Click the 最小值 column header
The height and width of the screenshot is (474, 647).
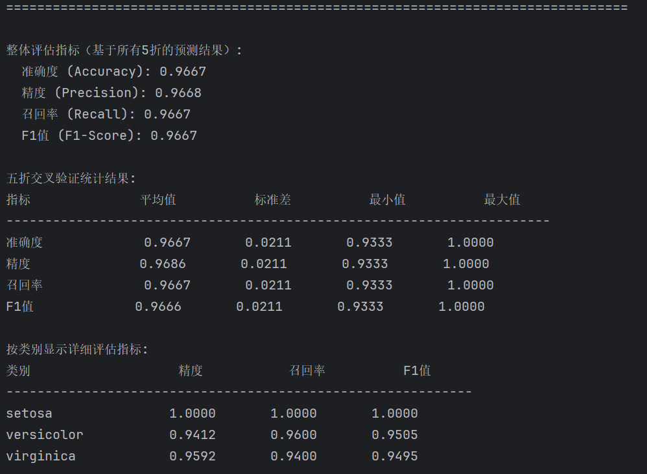click(x=387, y=200)
